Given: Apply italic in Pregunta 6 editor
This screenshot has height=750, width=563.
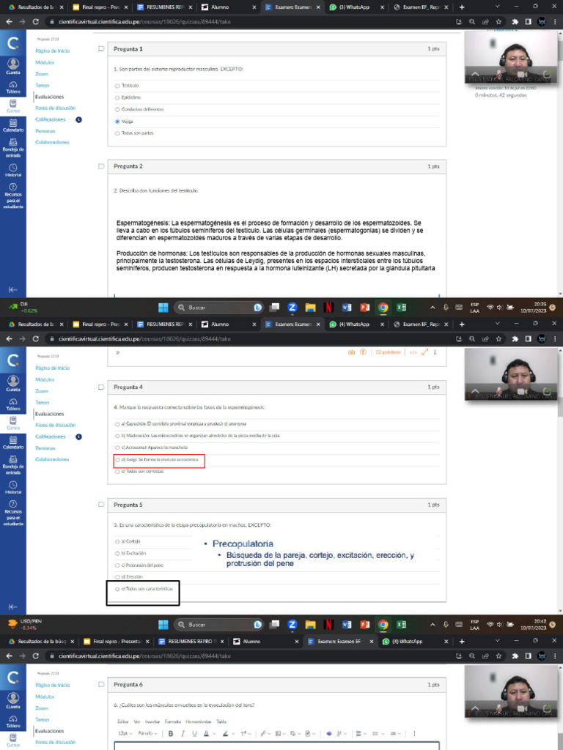Looking at the screenshot, I should [183, 733].
